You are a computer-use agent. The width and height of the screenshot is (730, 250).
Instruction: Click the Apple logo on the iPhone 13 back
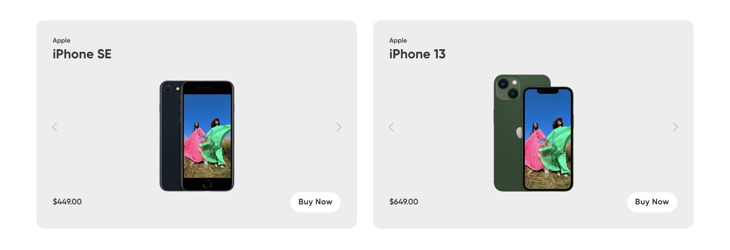point(519,133)
